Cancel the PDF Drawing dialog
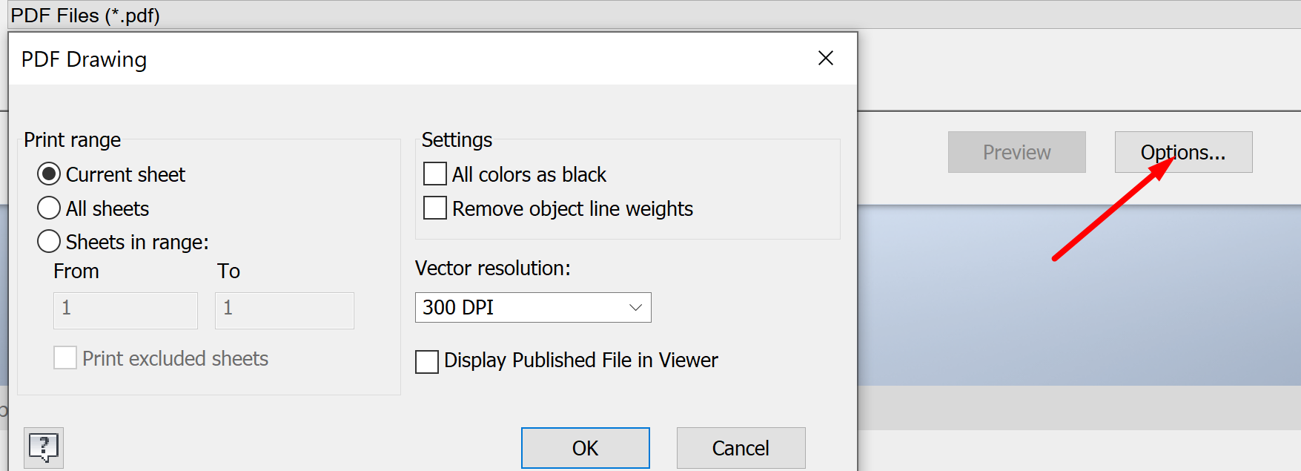 click(740, 448)
